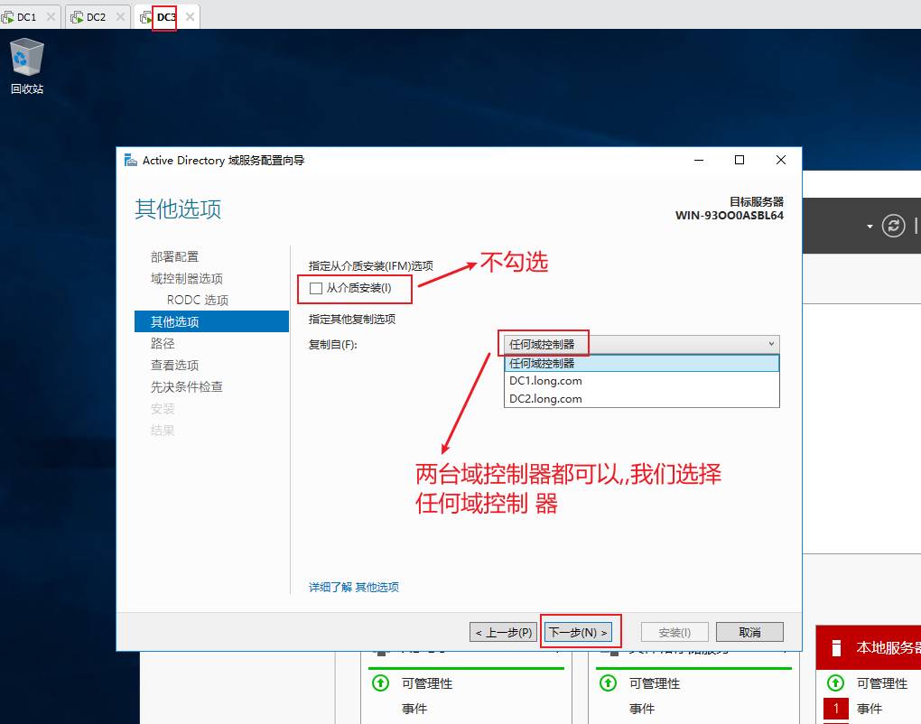Go to RODC 选项 wizard step
The width and height of the screenshot is (921, 724).
[198, 300]
